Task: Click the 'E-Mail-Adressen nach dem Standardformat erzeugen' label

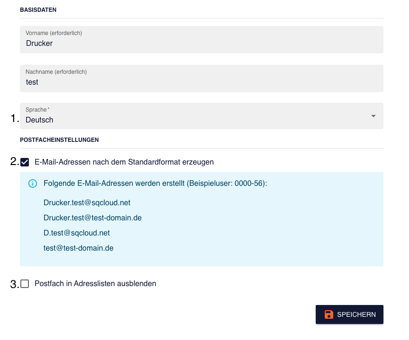Action: tap(124, 162)
